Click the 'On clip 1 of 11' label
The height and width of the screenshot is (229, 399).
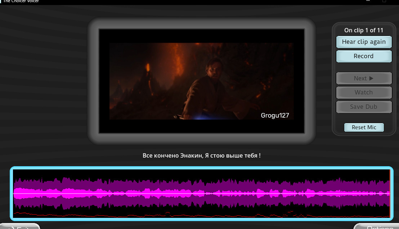point(364,30)
